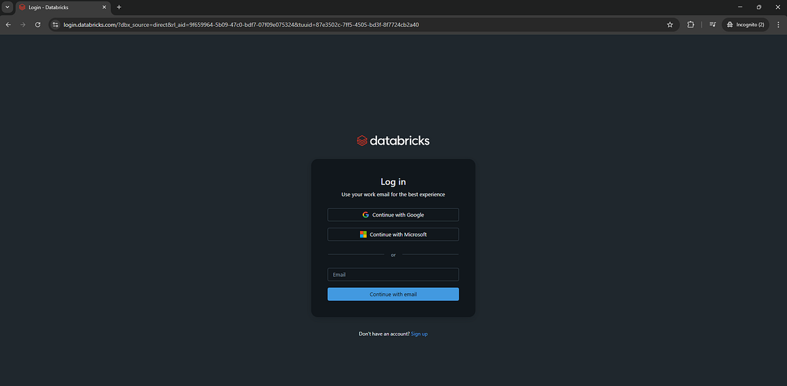Click the Google icon on the login button
This screenshot has width=787, height=386.
coord(365,215)
